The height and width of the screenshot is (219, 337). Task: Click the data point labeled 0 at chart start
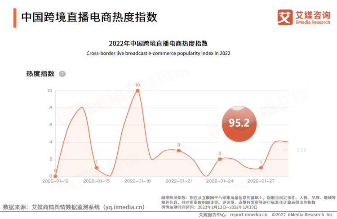click(x=55, y=176)
